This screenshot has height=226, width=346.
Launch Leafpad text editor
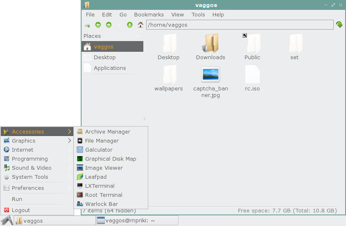111,177
